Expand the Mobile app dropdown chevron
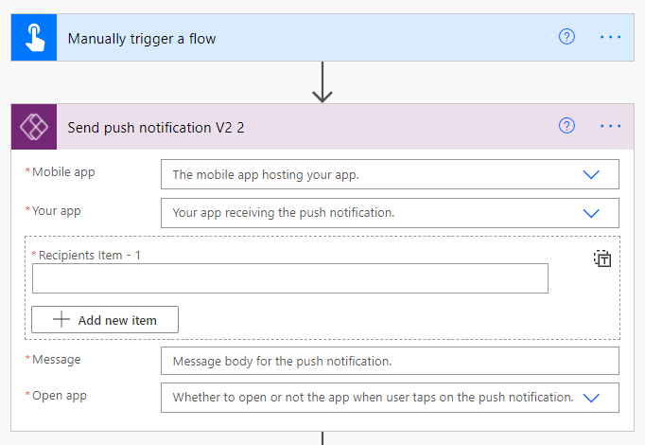The height and width of the screenshot is (445, 645). coord(592,175)
